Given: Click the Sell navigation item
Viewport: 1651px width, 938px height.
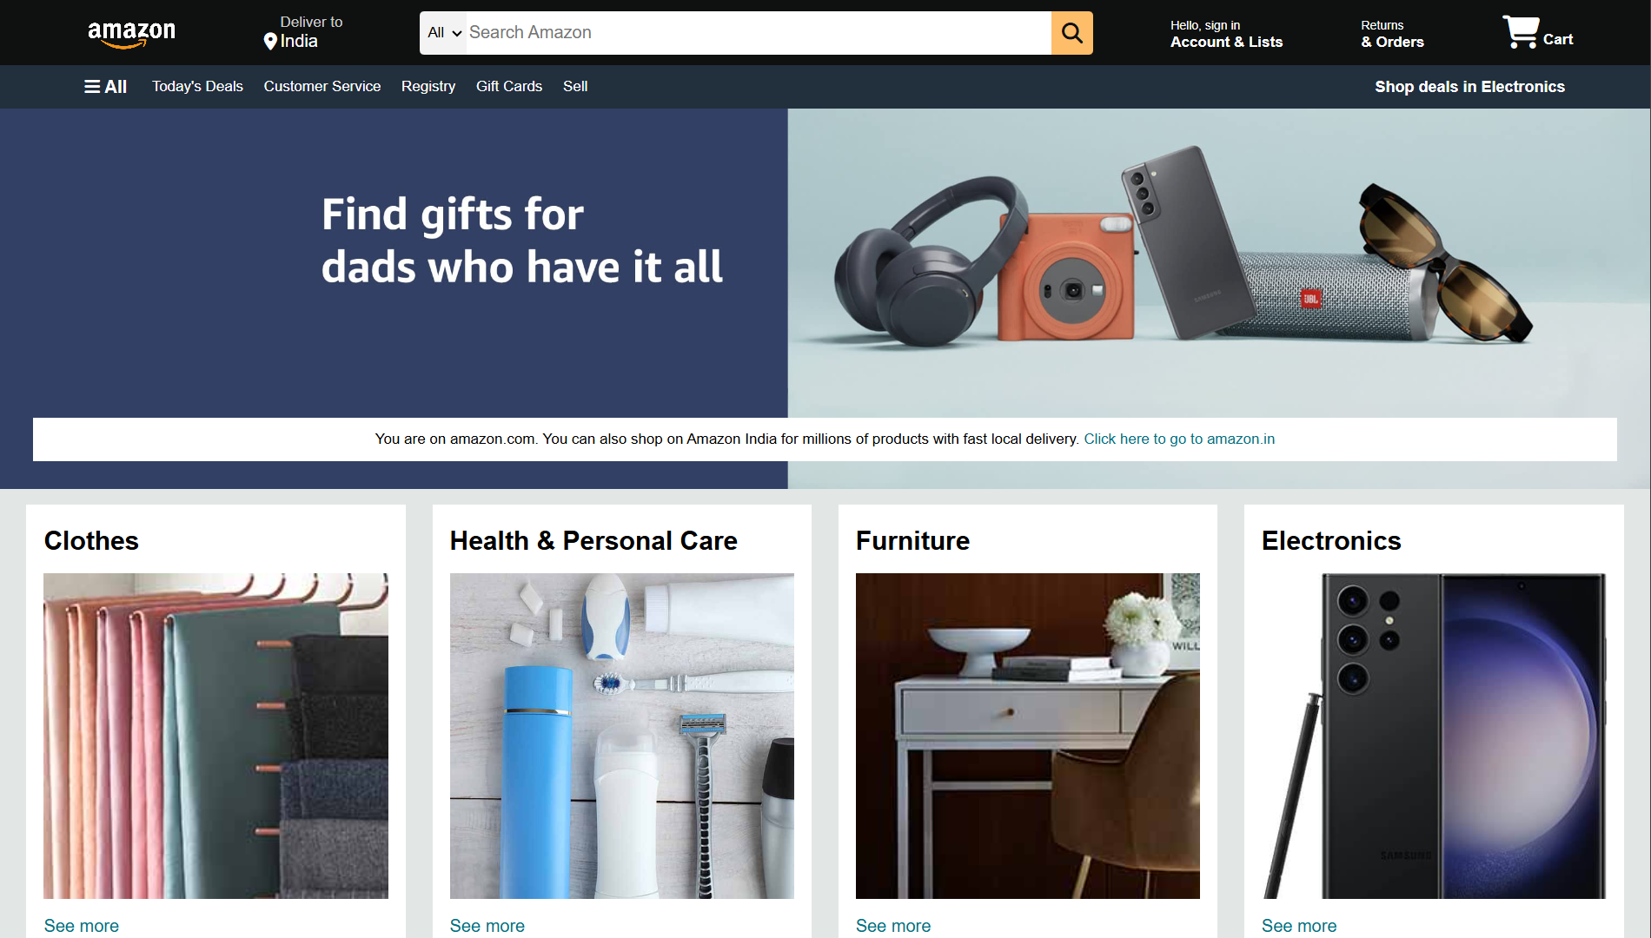Looking at the screenshot, I should [575, 87].
